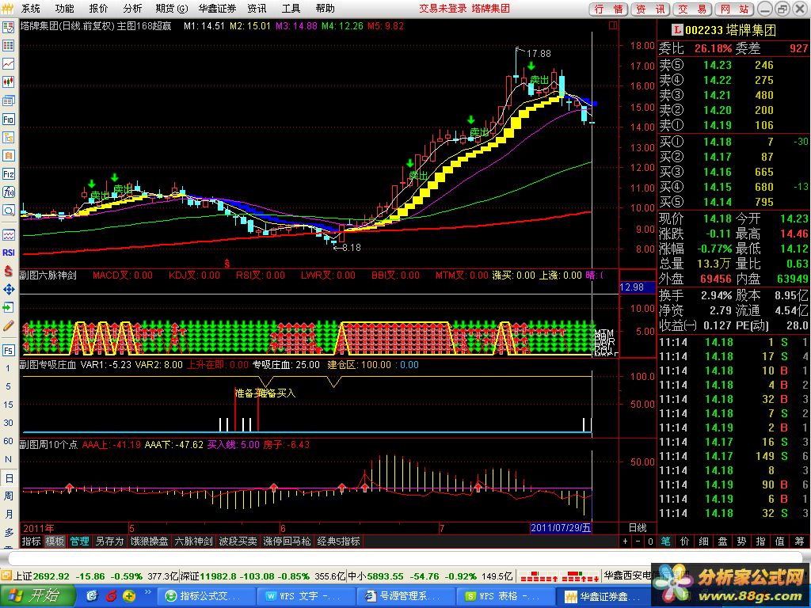Open the 工具 menu

coord(291,8)
